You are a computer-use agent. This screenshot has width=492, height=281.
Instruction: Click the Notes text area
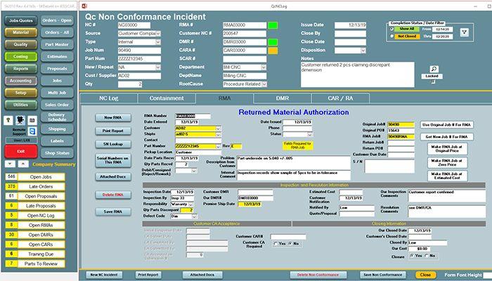click(357, 74)
